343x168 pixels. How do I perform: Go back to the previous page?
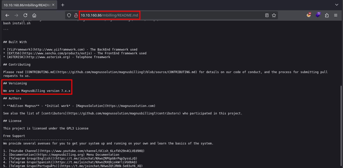[7, 15]
